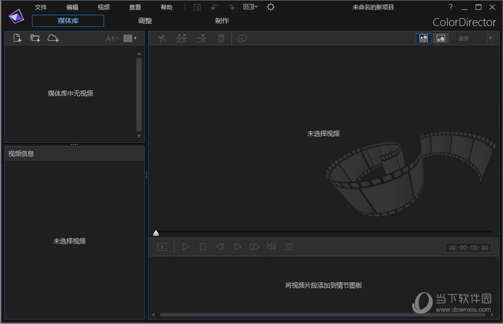
Task: Undo the last action
Action: (214, 7)
